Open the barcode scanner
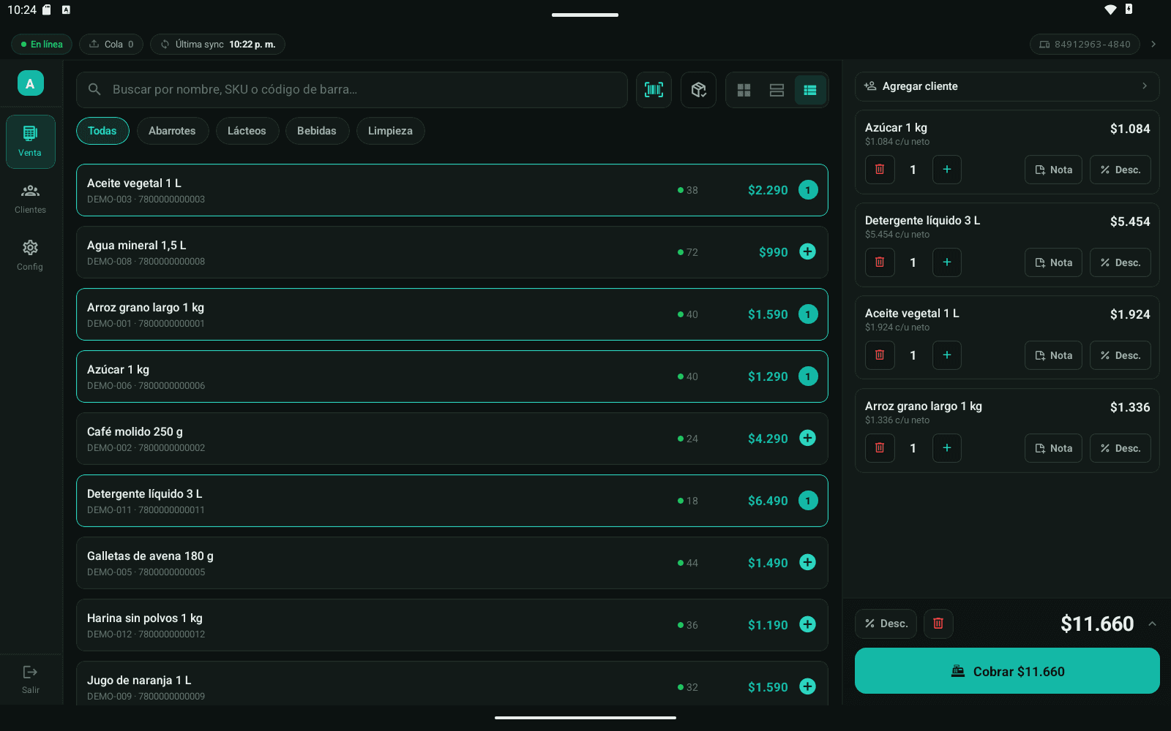This screenshot has height=731, width=1171. pos(654,90)
